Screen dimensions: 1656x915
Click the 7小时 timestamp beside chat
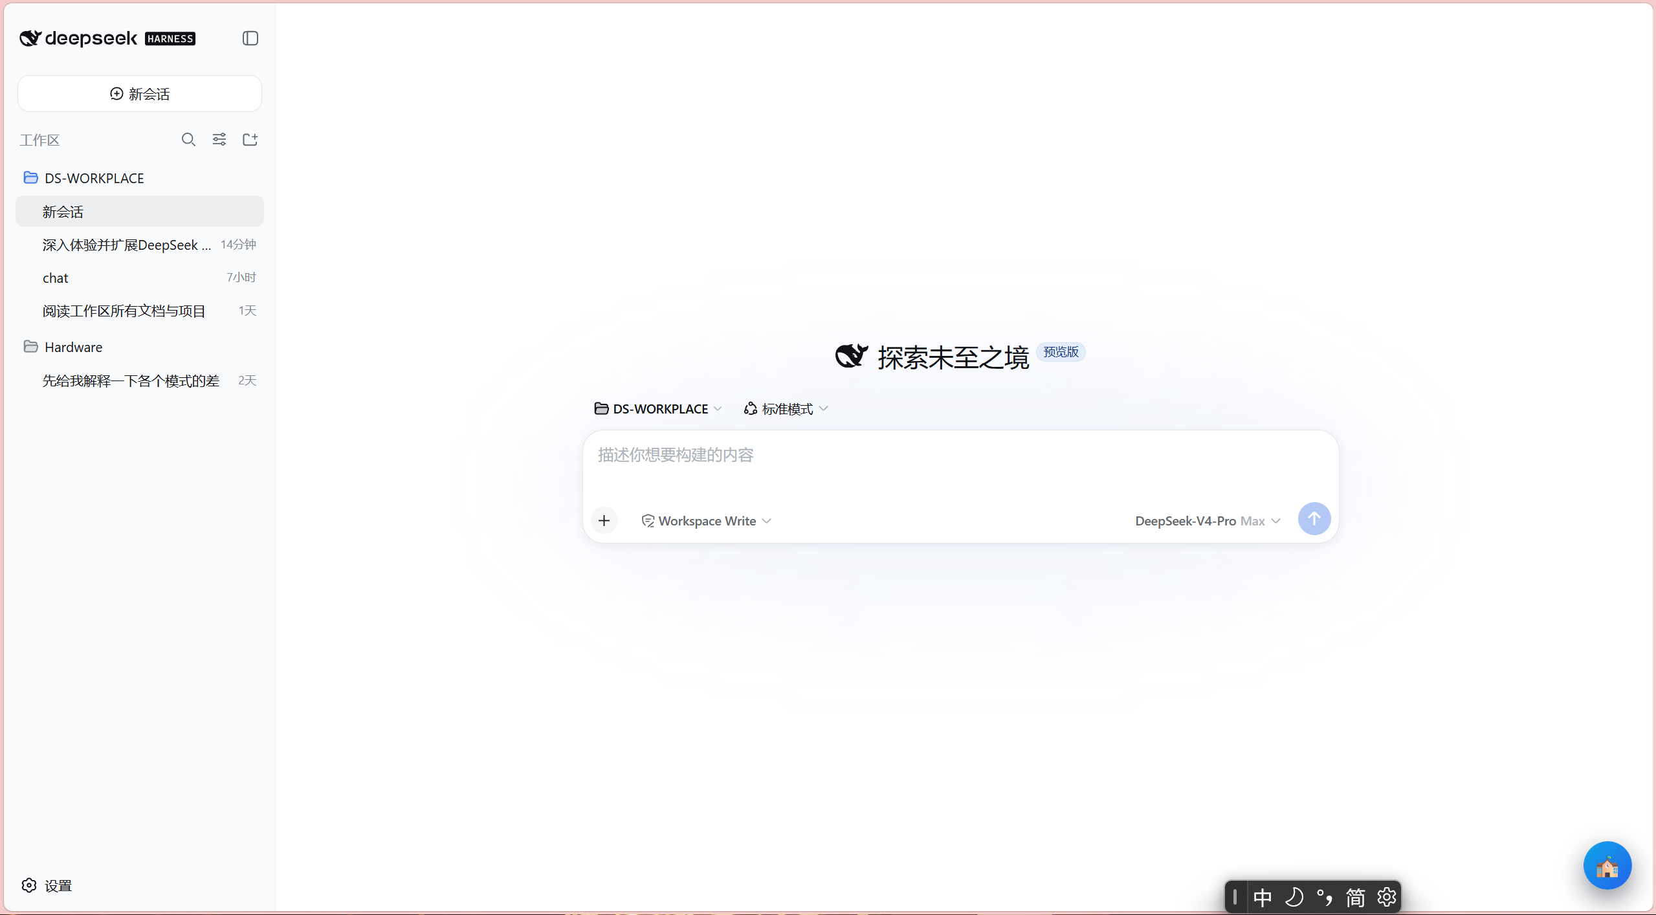pos(241,277)
